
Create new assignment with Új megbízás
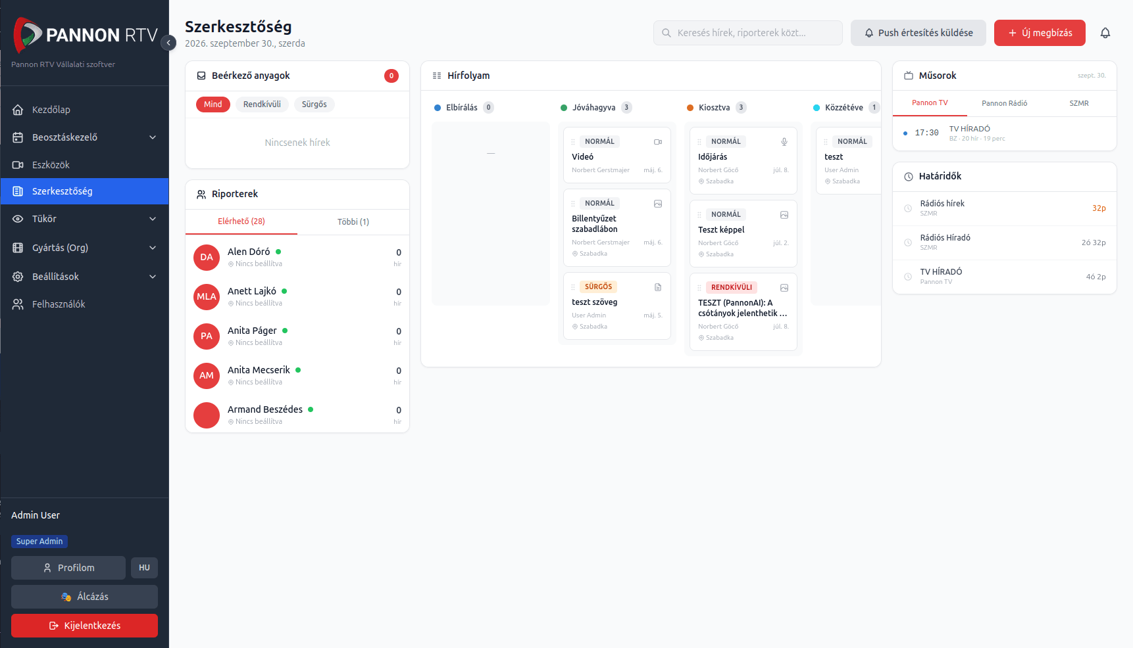[x=1040, y=33]
